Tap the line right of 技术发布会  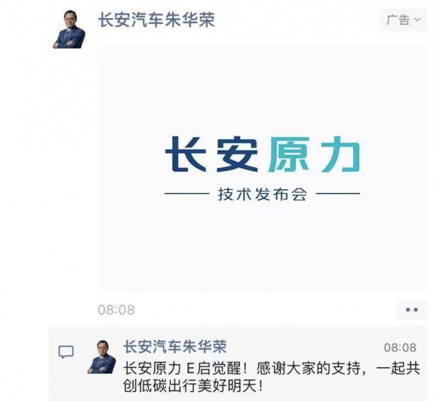click(x=338, y=194)
